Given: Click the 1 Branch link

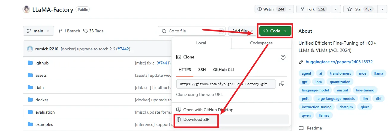Looking at the screenshot, I should click(69, 31).
